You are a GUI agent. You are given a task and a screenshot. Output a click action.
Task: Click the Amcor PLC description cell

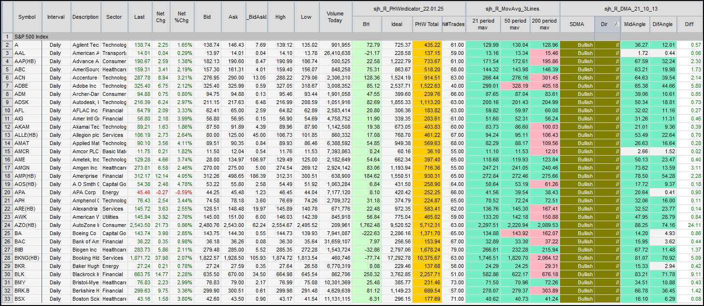(86, 151)
